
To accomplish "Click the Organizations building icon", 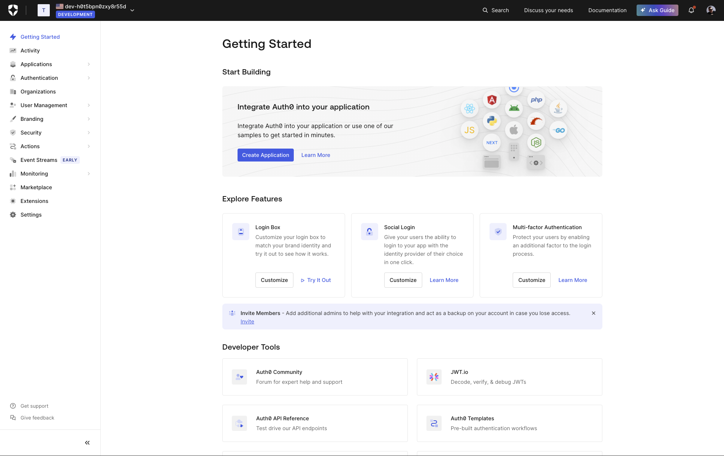I will click(13, 92).
